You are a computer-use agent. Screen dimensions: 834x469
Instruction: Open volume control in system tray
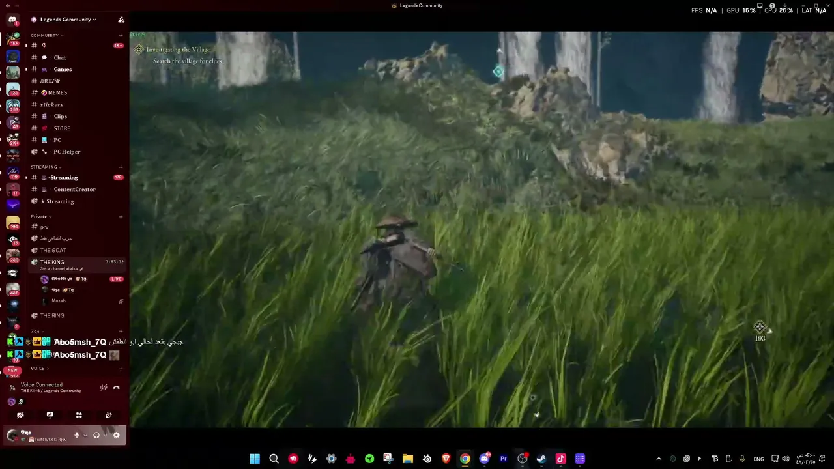(x=786, y=459)
